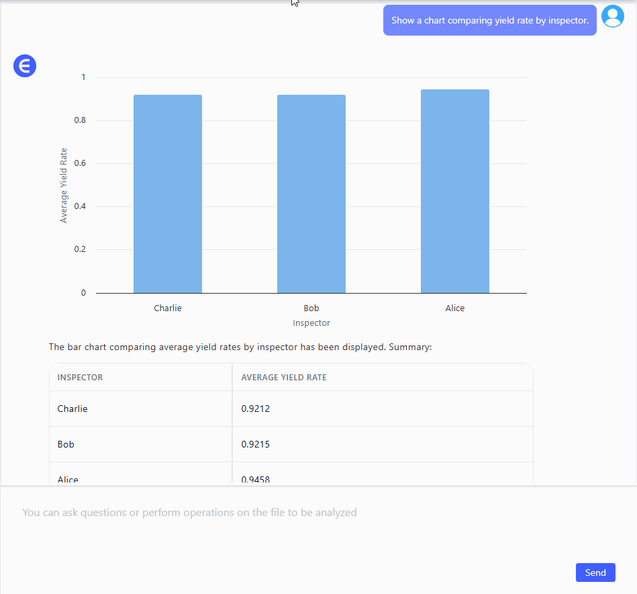
Task: Click the 0.9215 yield value cell
Action: coord(256,444)
